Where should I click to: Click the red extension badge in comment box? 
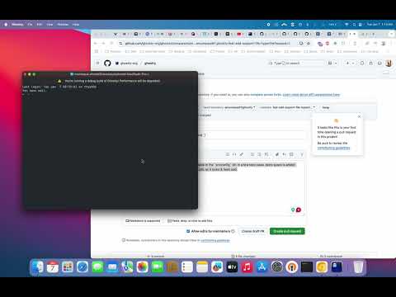click(x=299, y=210)
